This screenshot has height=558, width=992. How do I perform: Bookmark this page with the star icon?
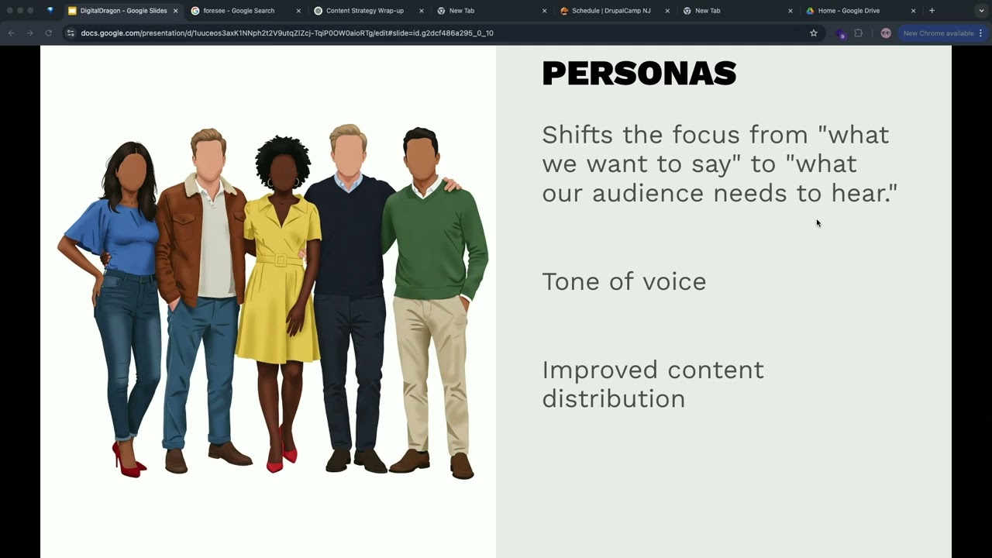pos(814,33)
